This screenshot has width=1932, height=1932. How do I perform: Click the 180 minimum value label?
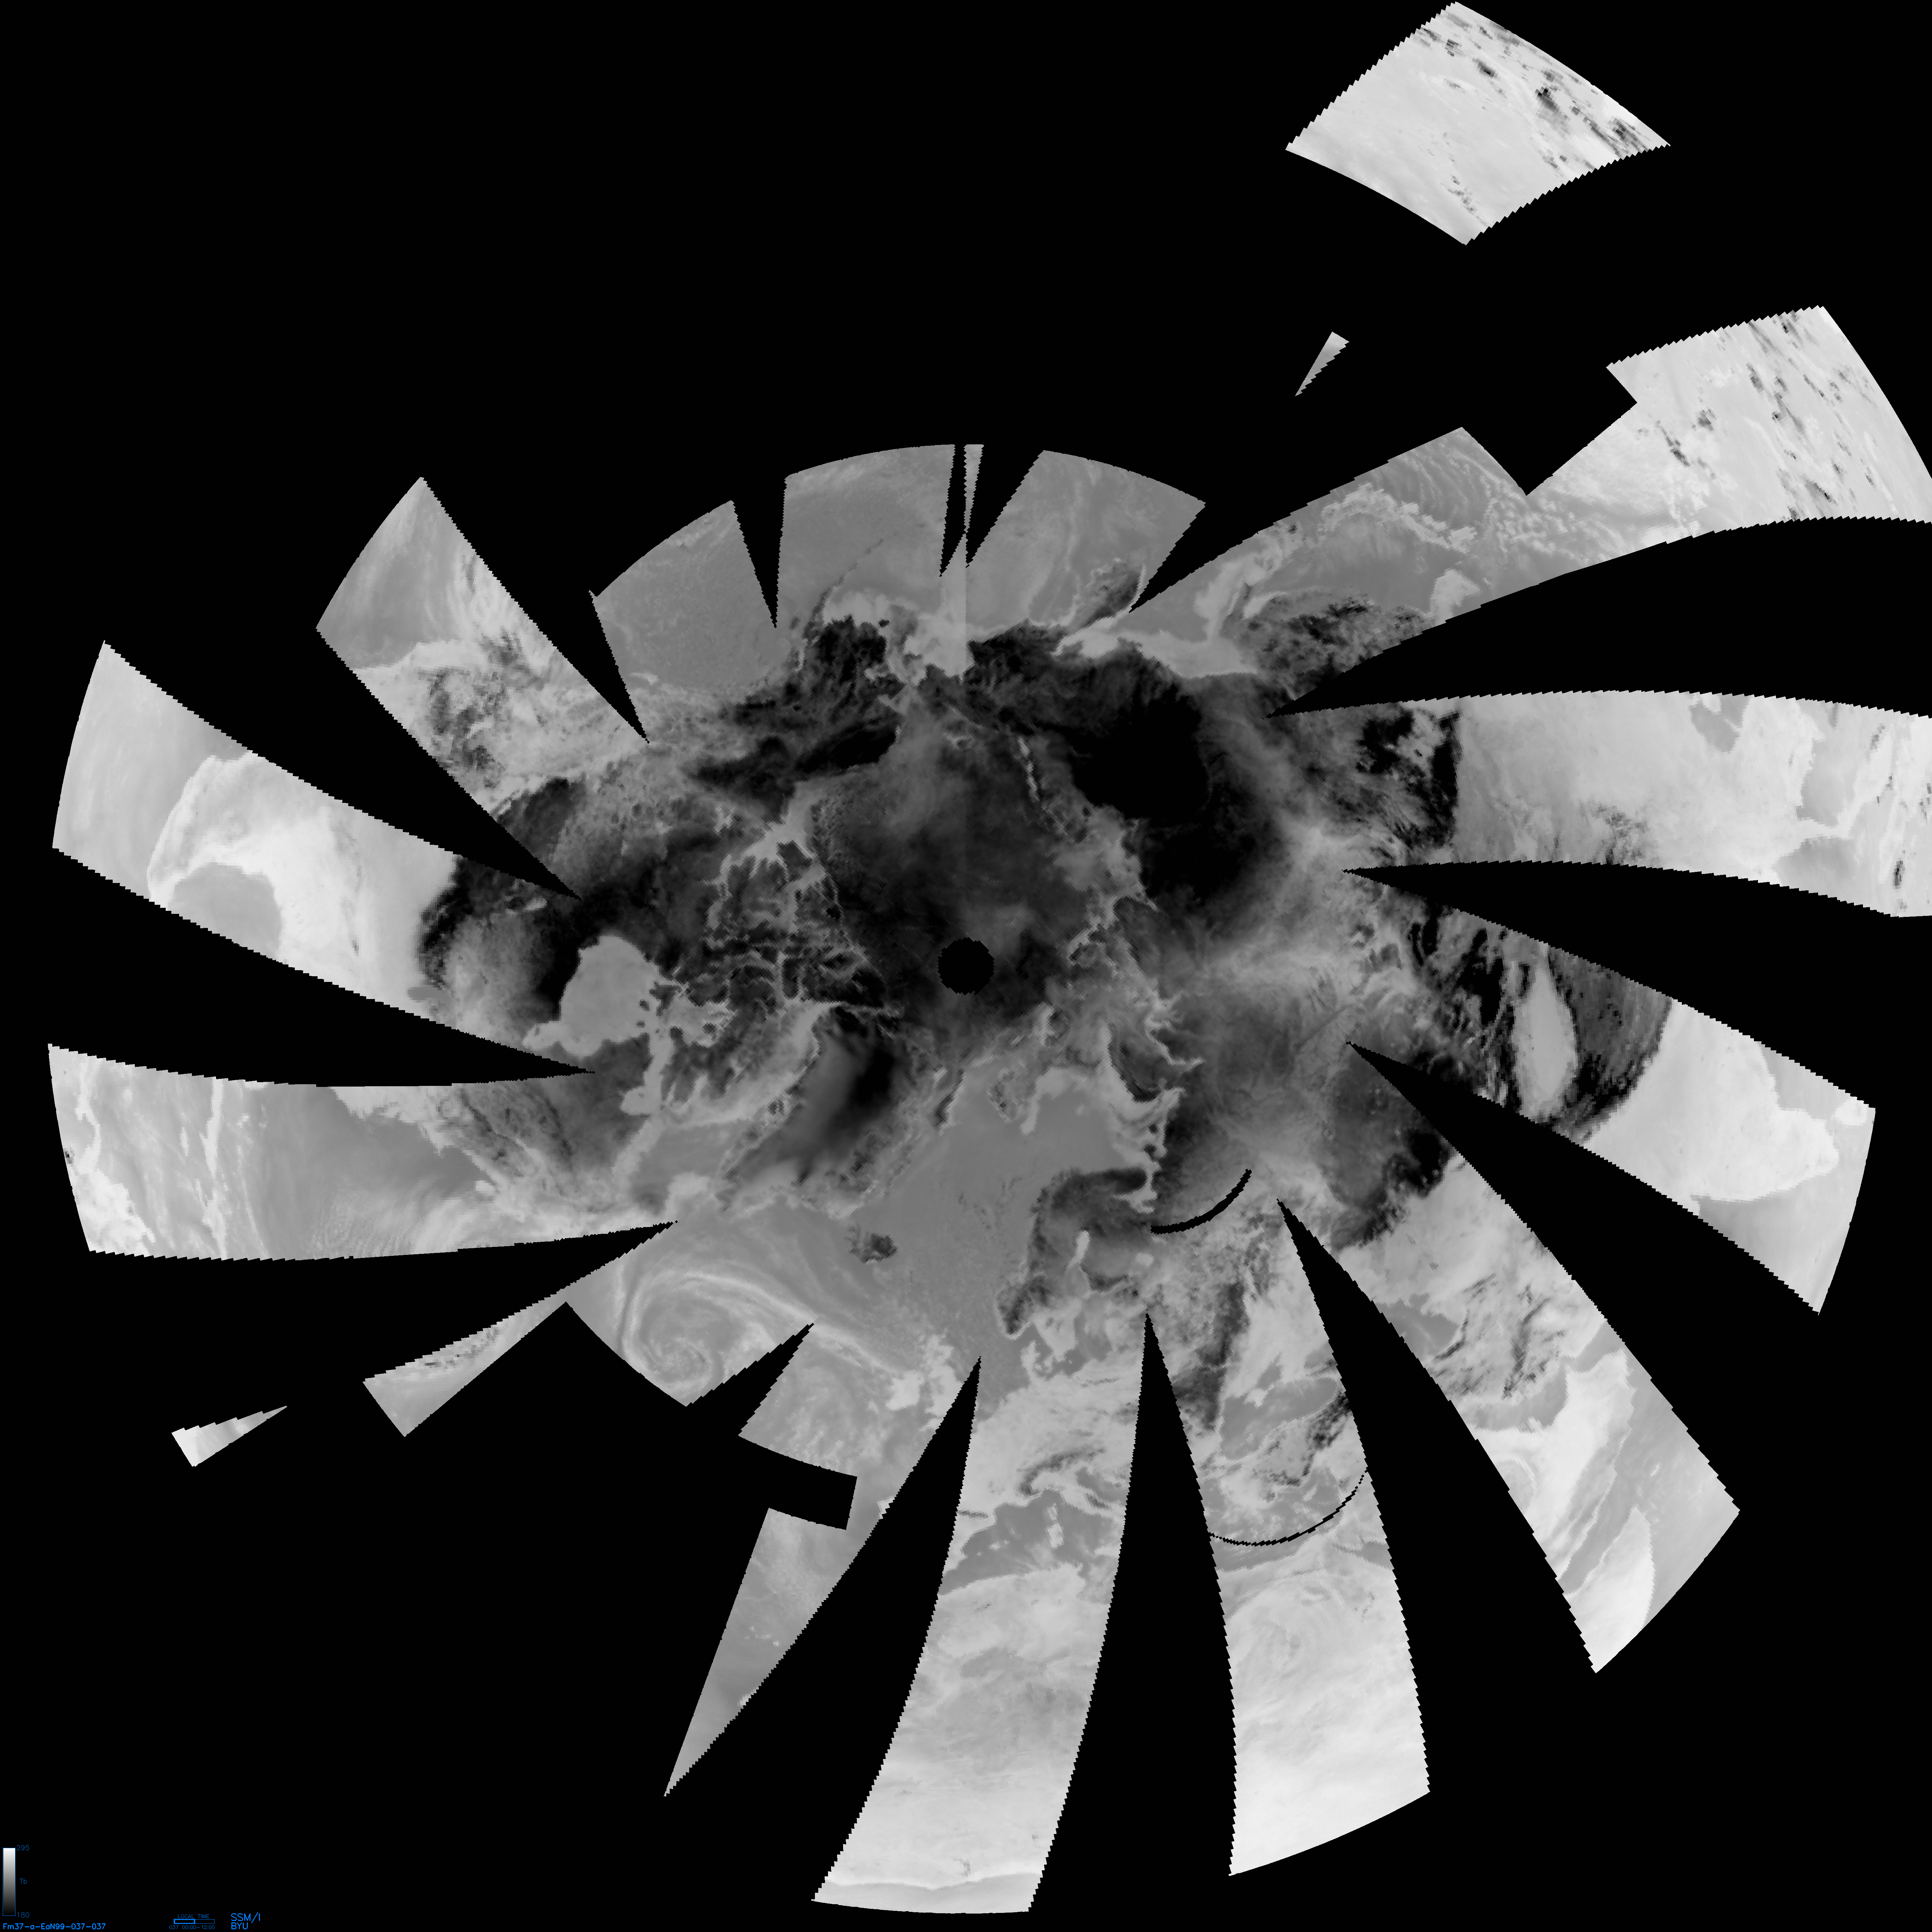(23, 1915)
